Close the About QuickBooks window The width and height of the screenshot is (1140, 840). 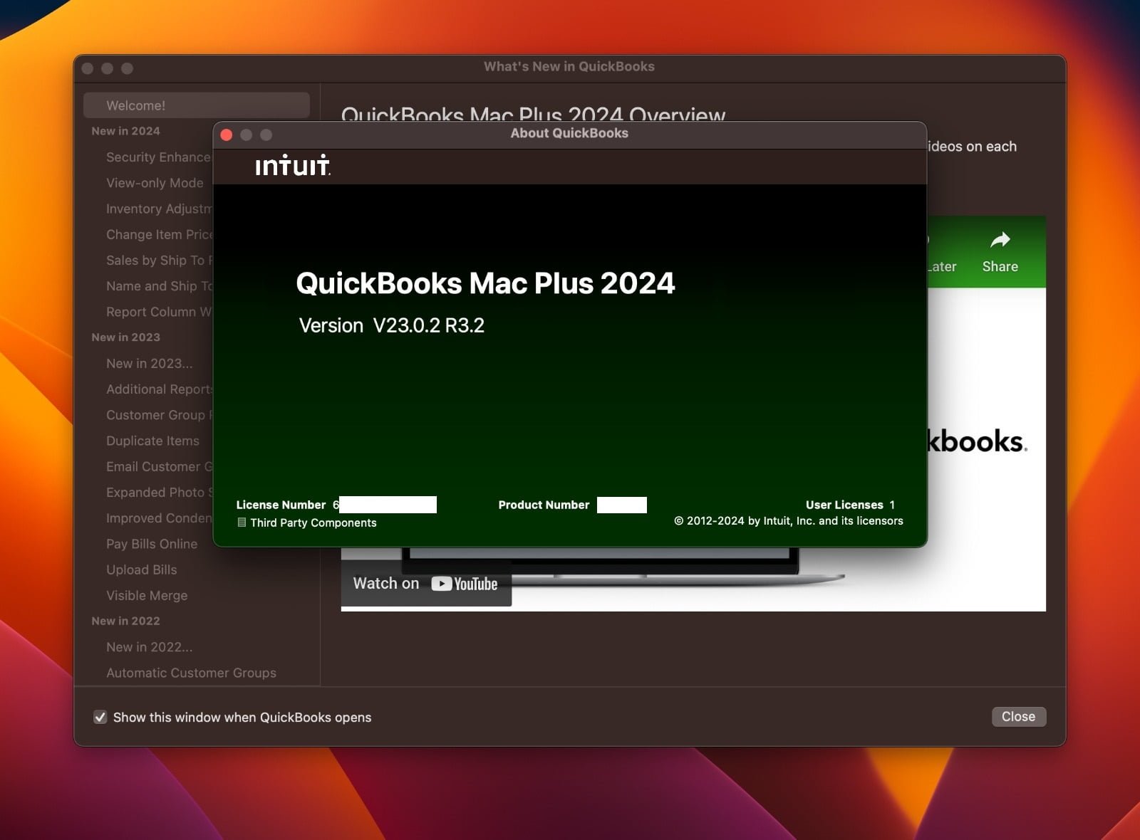click(227, 135)
